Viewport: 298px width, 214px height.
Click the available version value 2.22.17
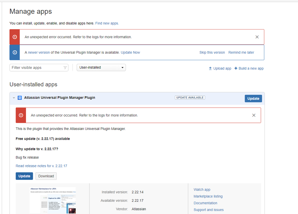[138, 201]
